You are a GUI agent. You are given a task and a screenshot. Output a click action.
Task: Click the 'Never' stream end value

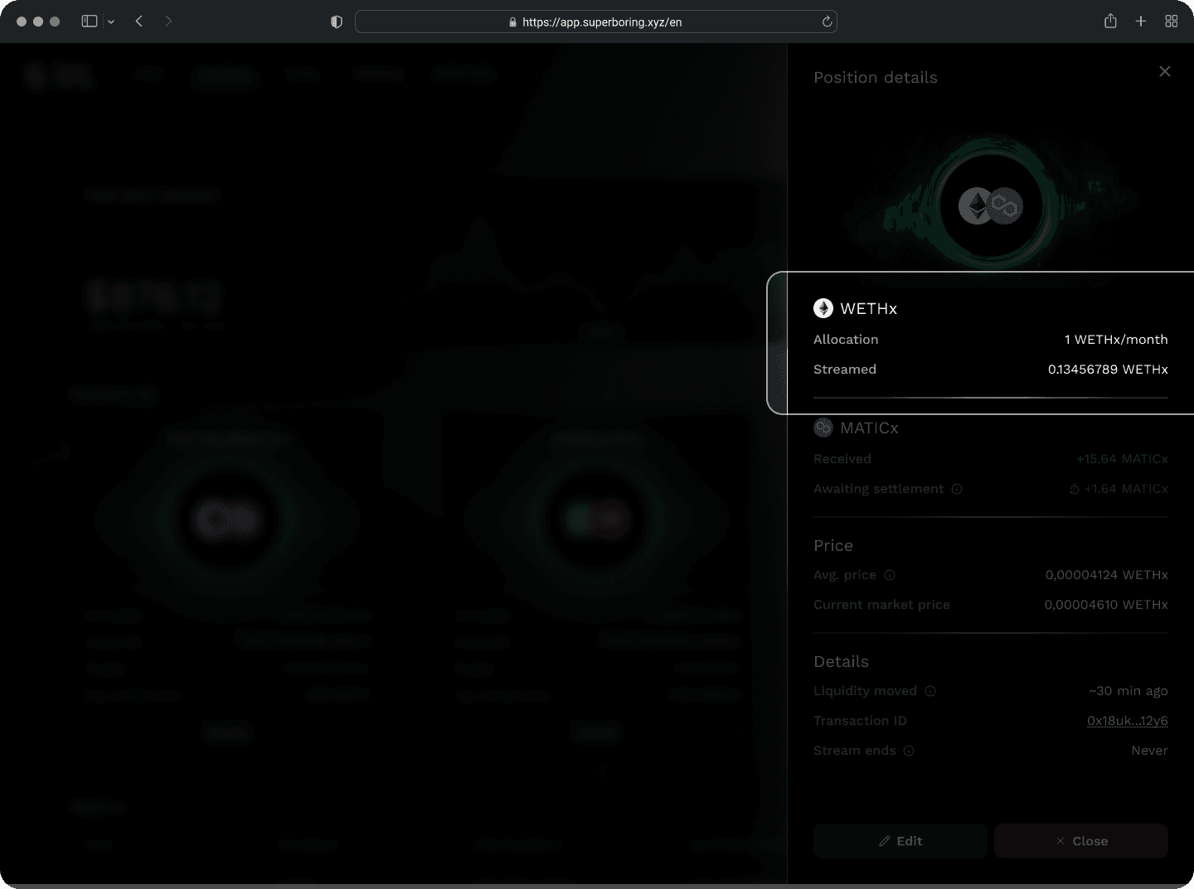pyautogui.click(x=1150, y=751)
